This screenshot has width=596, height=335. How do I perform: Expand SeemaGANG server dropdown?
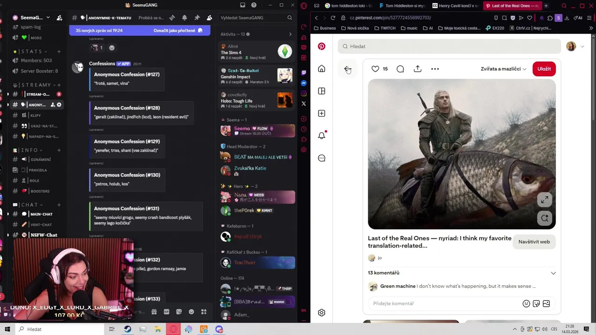point(48,18)
